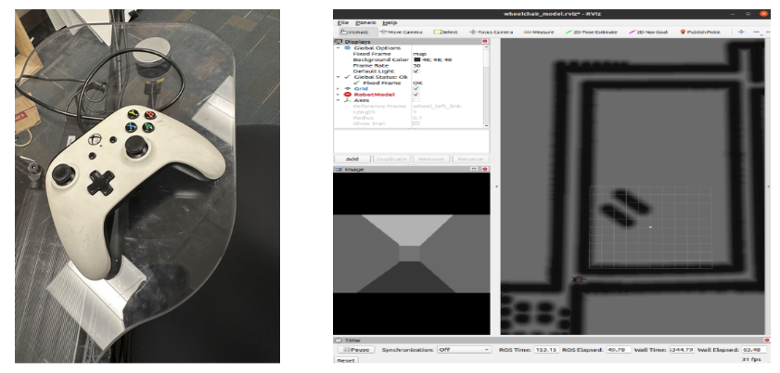Click the Global Options globe icon
This screenshot has height=373, width=780.
pos(347,47)
